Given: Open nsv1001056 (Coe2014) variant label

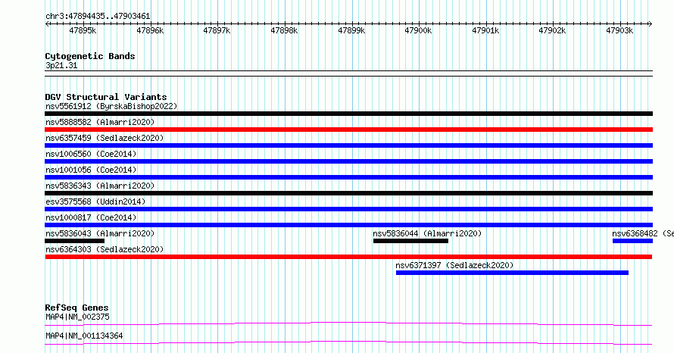Looking at the screenshot, I should point(91,170).
